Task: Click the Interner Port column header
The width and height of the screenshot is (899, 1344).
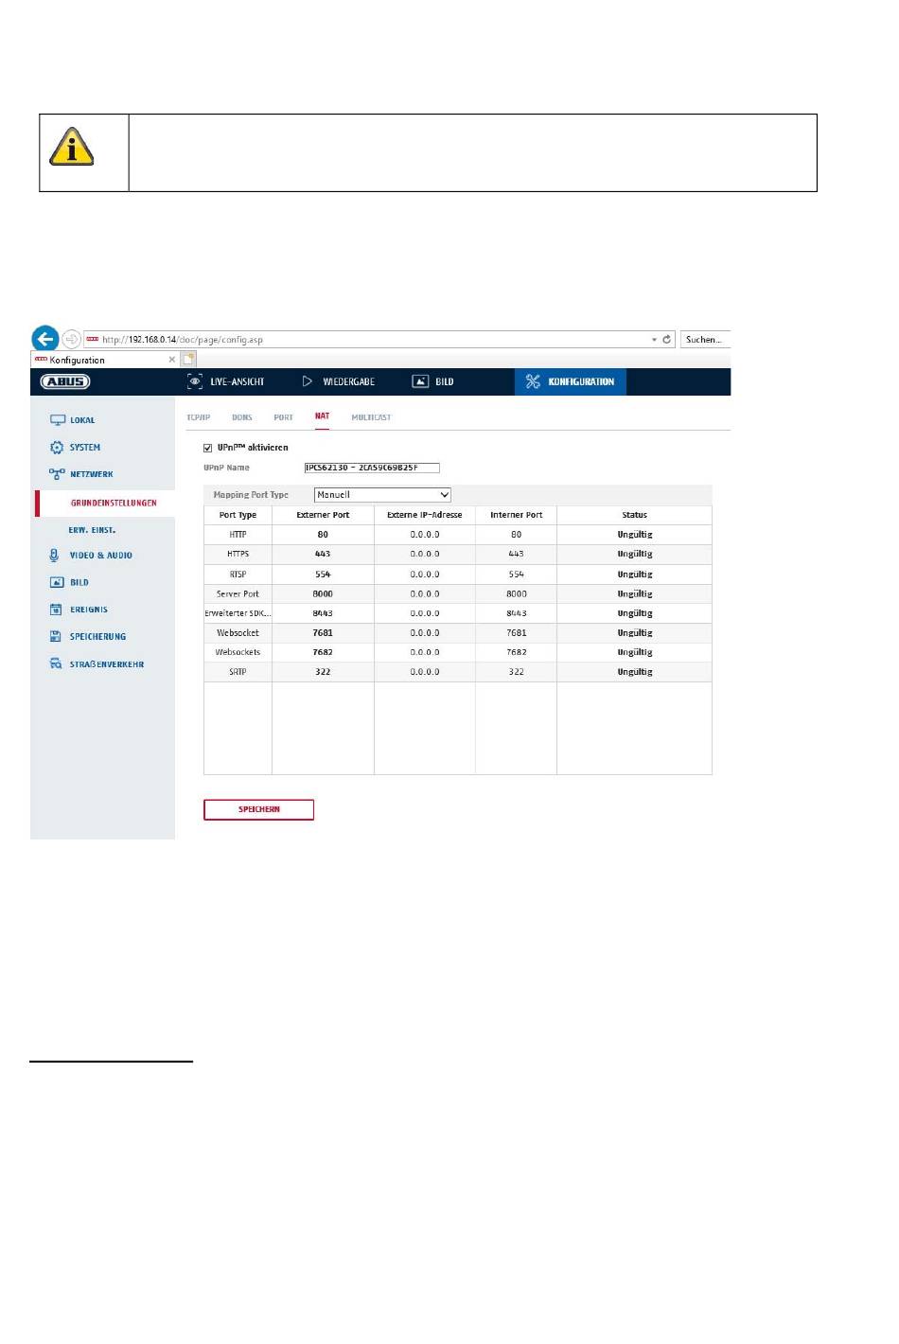Action: 517,515
